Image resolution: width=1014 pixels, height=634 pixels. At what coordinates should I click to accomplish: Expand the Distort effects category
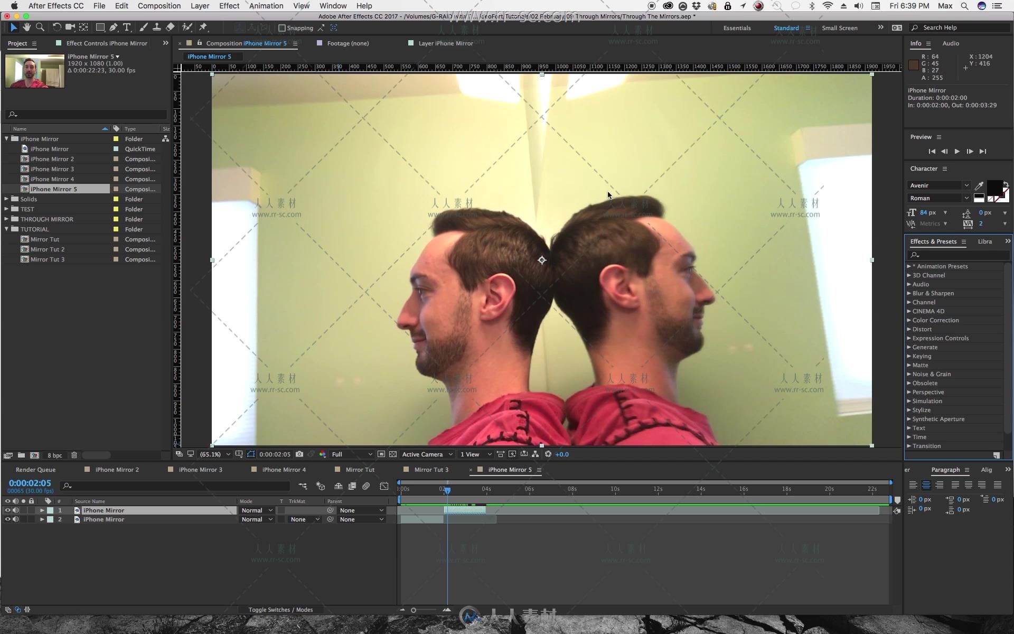(909, 329)
